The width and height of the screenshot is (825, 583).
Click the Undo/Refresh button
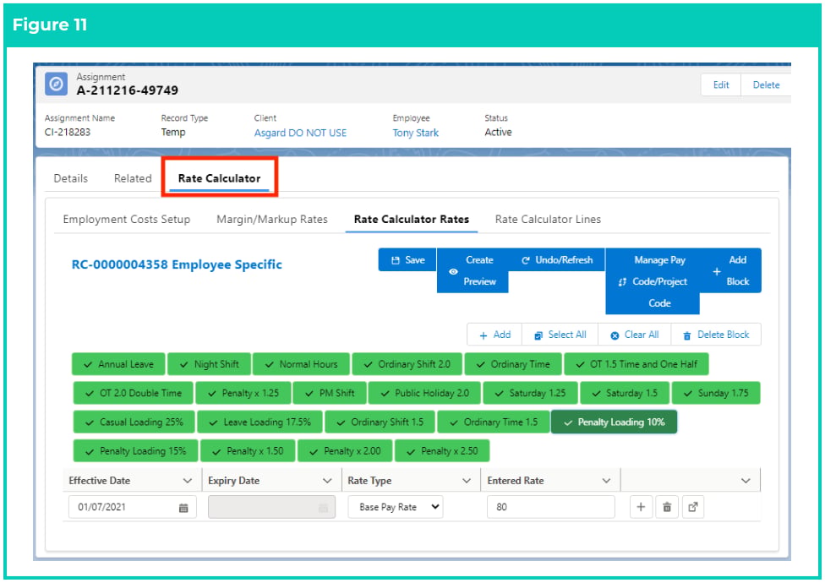(x=557, y=260)
